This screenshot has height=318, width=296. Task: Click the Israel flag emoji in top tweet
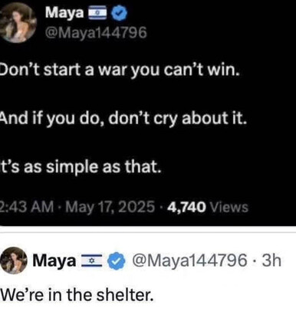(97, 12)
